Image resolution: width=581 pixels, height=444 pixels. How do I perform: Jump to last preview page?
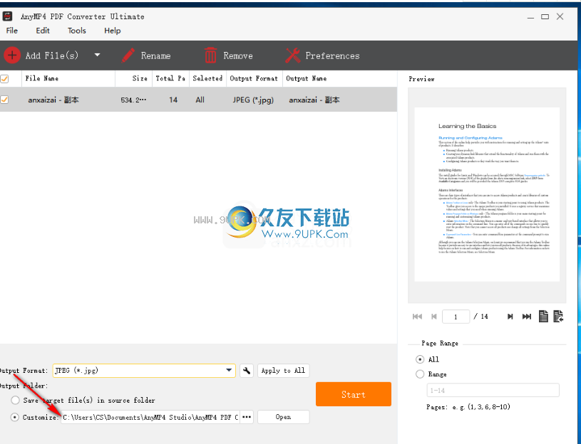tap(527, 317)
